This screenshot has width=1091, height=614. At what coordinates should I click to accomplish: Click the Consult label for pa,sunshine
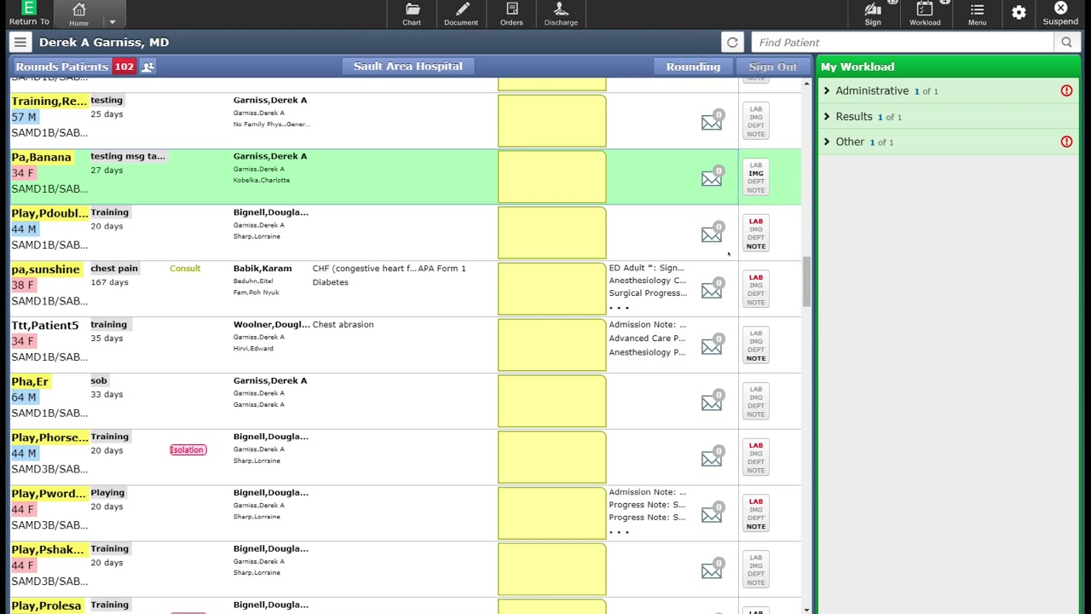click(185, 269)
